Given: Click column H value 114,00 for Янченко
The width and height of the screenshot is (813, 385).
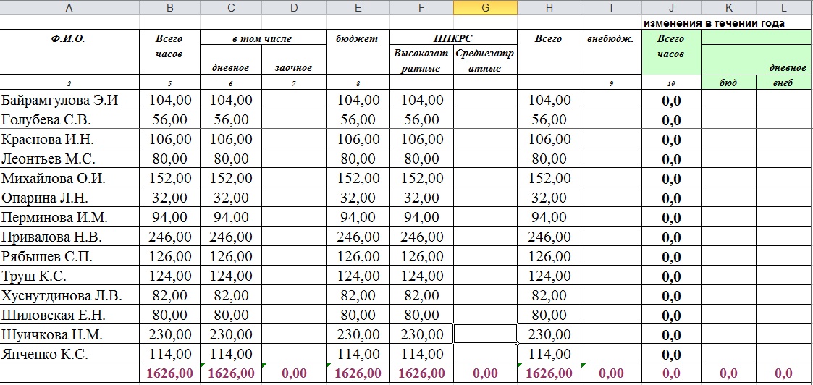Looking at the screenshot, I should (549, 355).
